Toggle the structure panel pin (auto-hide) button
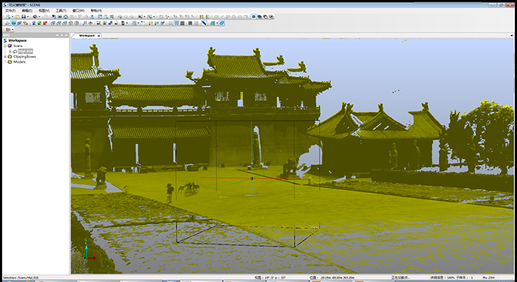517x282 pixels. (61, 35)
